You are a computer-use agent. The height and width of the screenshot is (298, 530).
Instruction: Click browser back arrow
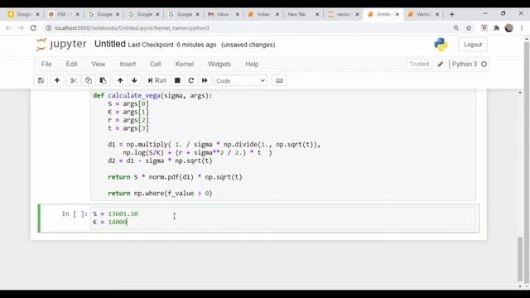[x=9, y=28]
